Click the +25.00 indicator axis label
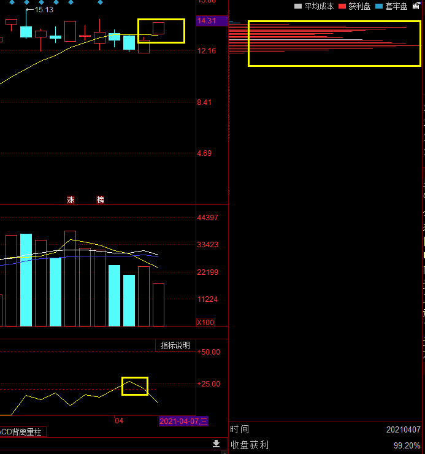425x454 pixels. (x=209, y=384)
